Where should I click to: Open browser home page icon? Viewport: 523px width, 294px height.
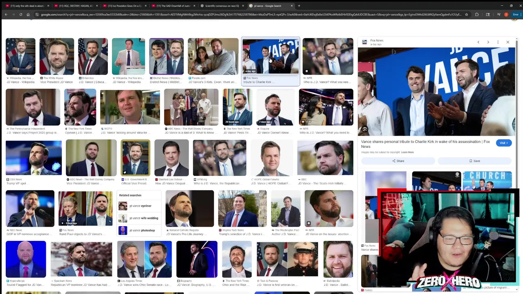(x=28, y=14)
